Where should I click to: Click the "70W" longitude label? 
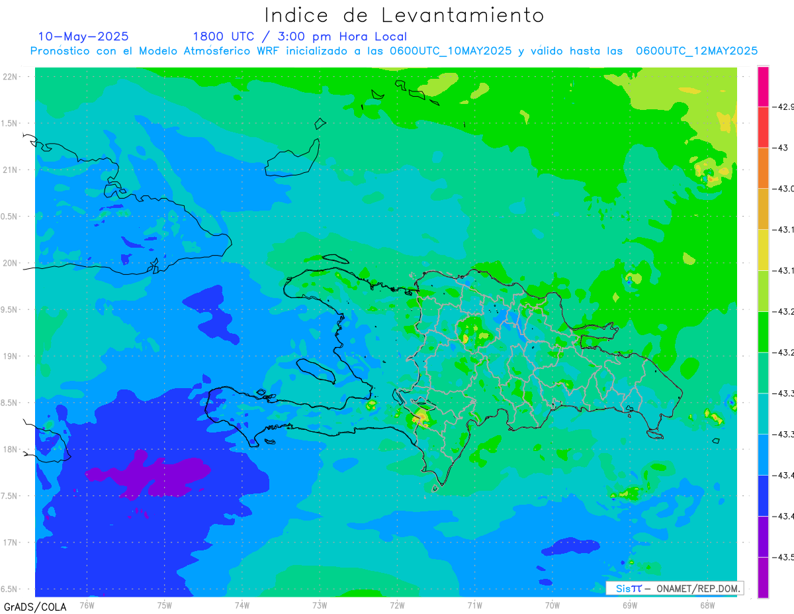(x=552, y=605)
